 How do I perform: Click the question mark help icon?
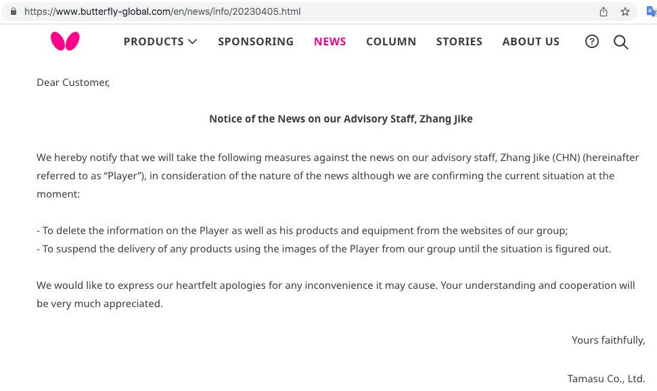[x=592, y=42]
